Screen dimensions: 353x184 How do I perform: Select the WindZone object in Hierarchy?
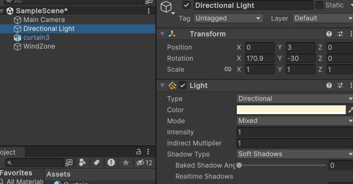39,46
